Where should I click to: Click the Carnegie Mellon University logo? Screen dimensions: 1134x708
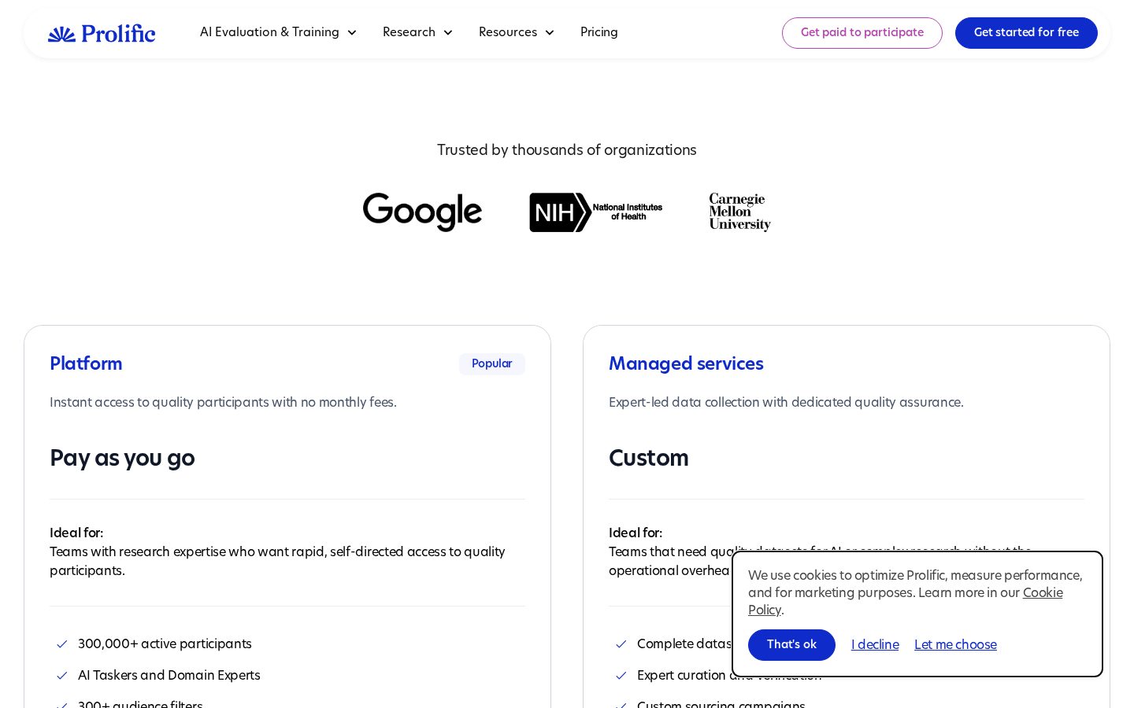pos(740,212)
